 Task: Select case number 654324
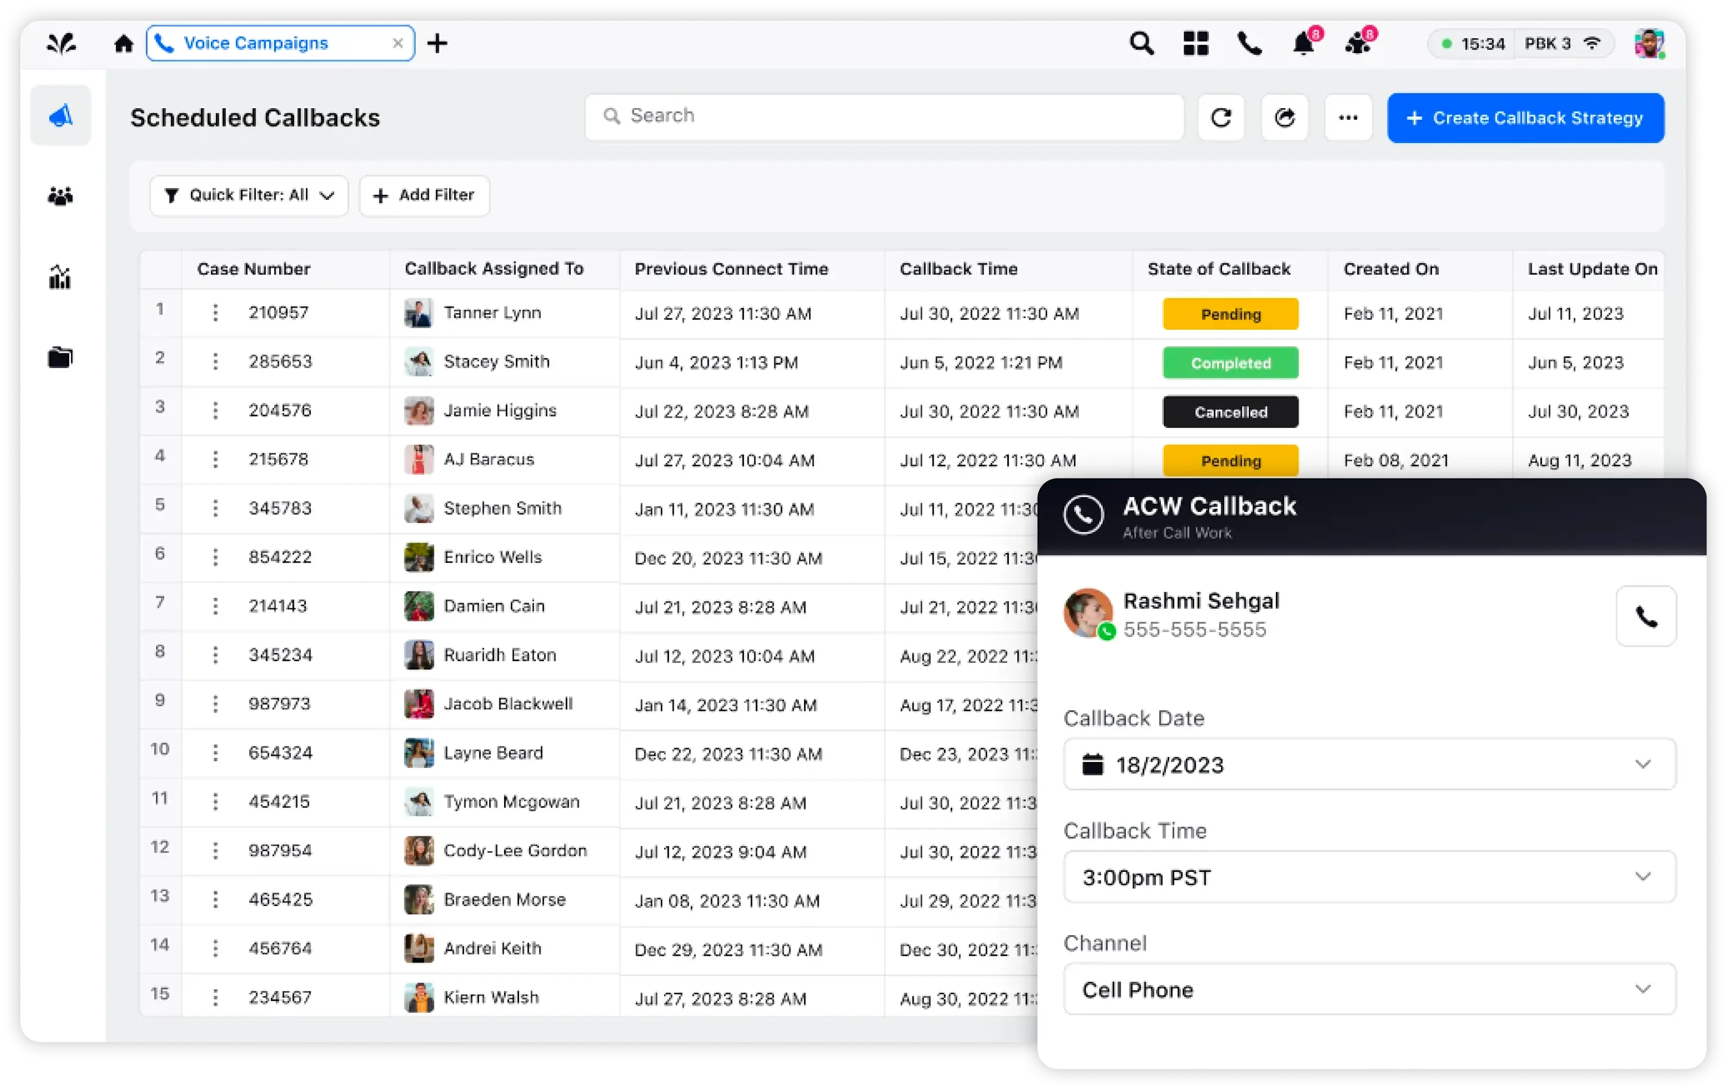click(281, 753)
